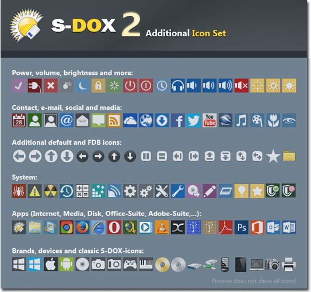Open the VLC traffic cone icon
This screenshot has width=311, height=292.
[x=162, y=227]
